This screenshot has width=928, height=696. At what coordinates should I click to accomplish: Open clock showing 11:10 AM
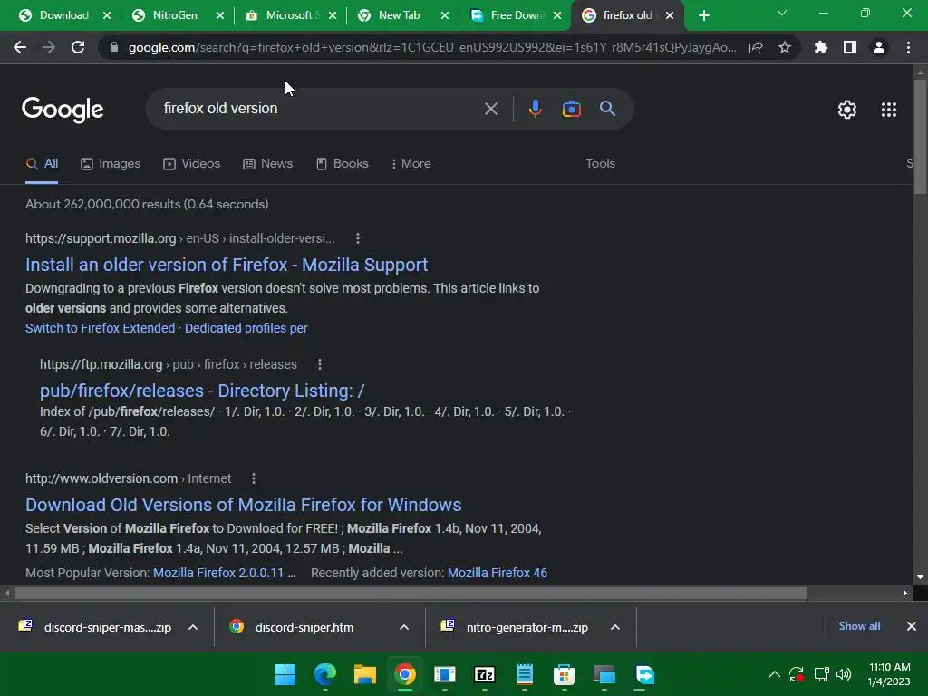[x=889, y=674]
